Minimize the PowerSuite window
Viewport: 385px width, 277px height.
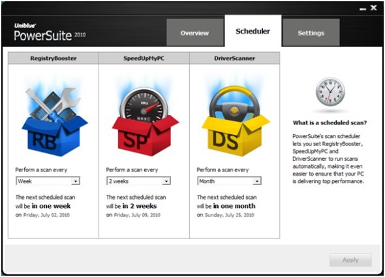tap(363, 9)
